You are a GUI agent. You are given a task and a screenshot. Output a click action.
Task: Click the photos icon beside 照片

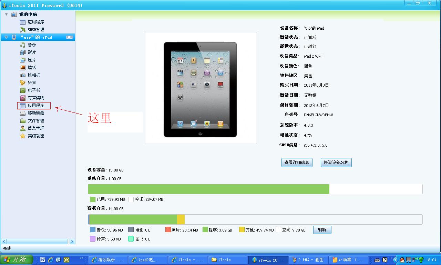[x=23, y=60]
